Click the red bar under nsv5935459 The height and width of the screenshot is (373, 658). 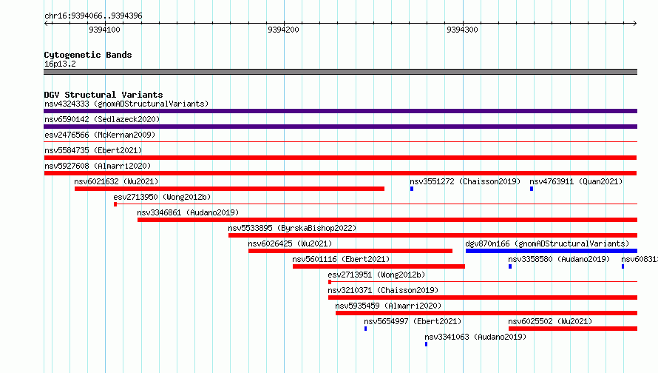click(x=486, y=313)
